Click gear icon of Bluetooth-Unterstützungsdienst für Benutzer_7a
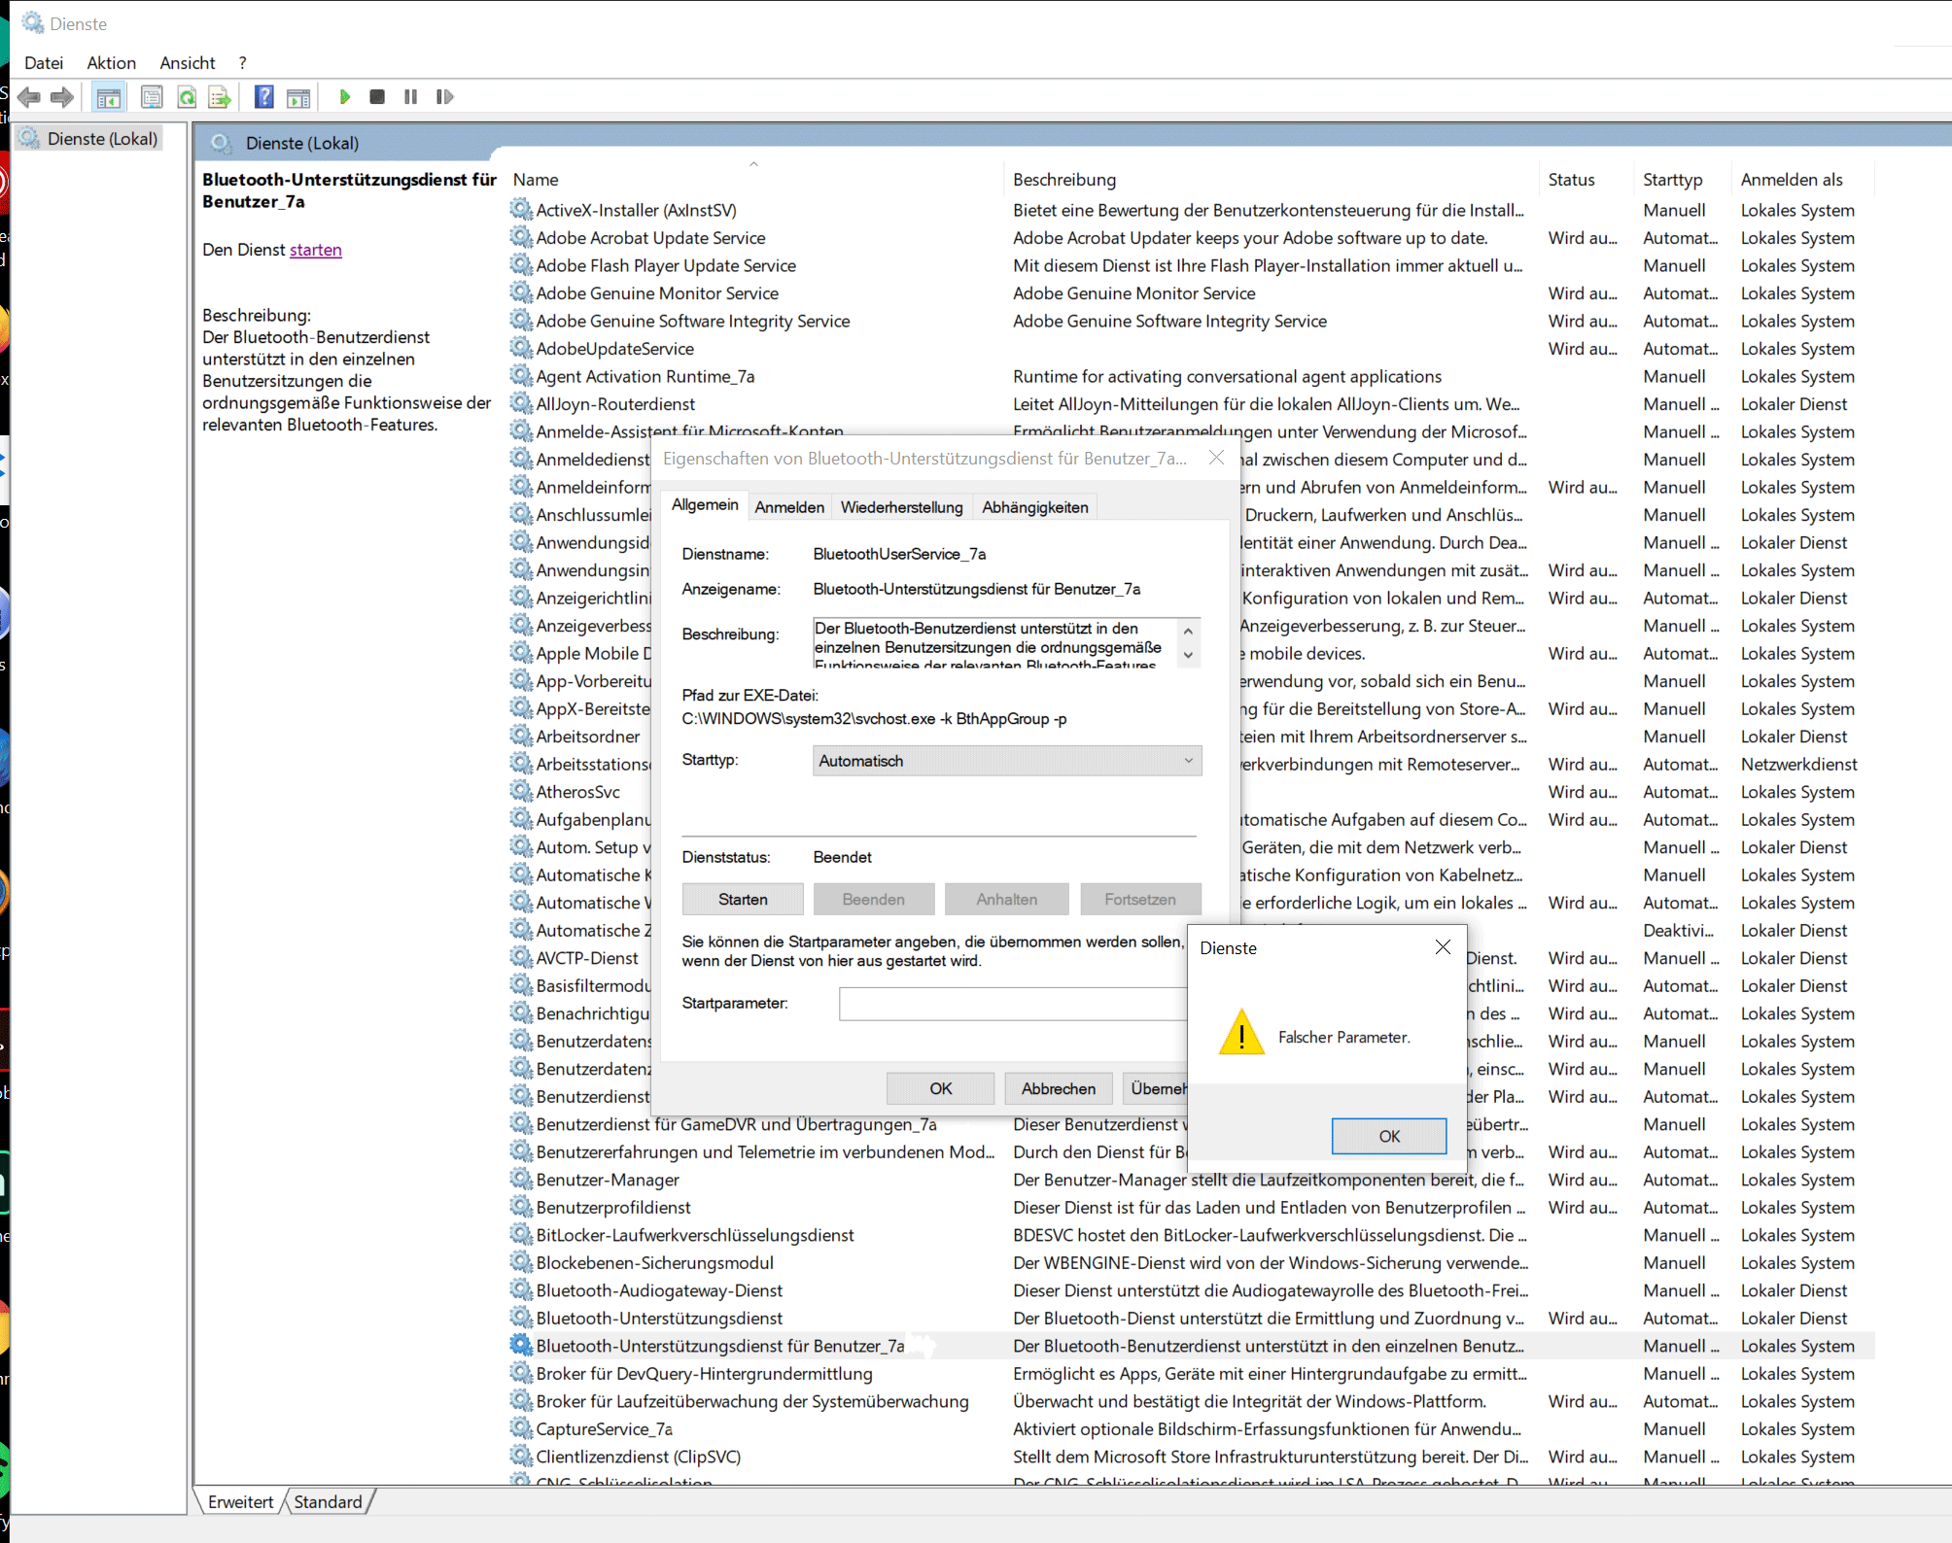Viewport: 1952px width, 1543px height. [x=521, y=1345]
